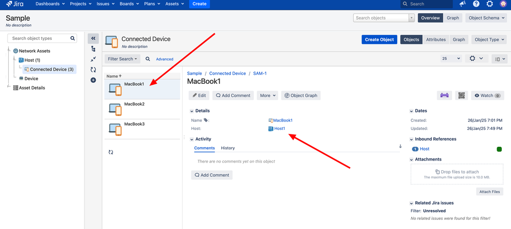The width and height of the screenshot is (511, 229).
Task: Click the Search objects field
Action: [381, 18]
